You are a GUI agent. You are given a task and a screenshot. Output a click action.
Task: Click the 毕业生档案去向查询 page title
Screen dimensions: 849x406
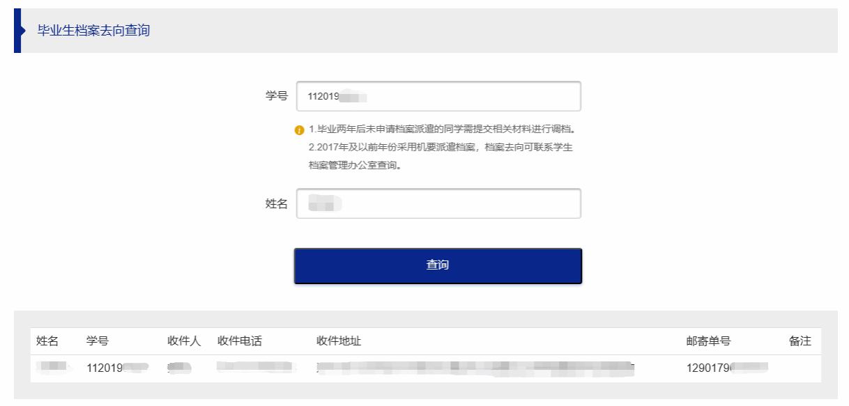tap(93, 31)
